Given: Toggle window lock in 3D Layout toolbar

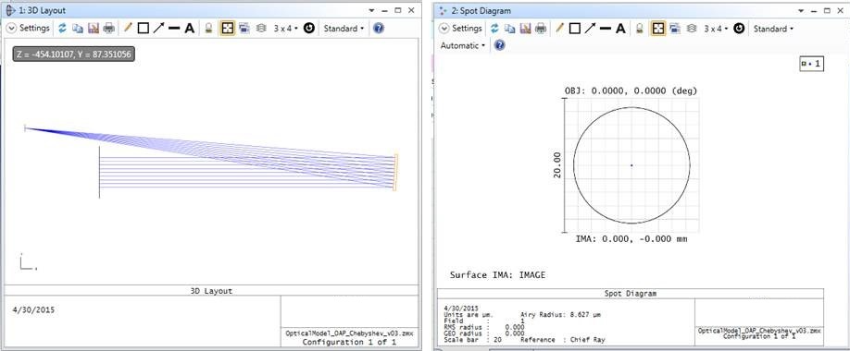Looking at the screenshot, I should click(208, 28).
